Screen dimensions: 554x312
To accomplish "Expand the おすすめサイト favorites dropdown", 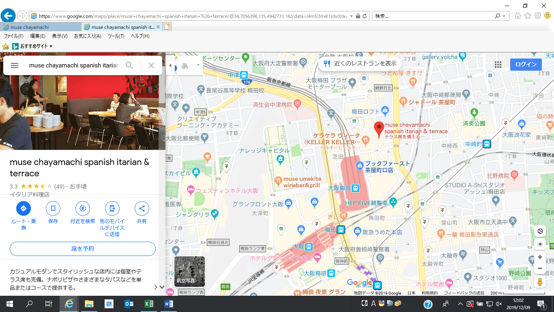I will pyautogui.click(x=51, y=46).
